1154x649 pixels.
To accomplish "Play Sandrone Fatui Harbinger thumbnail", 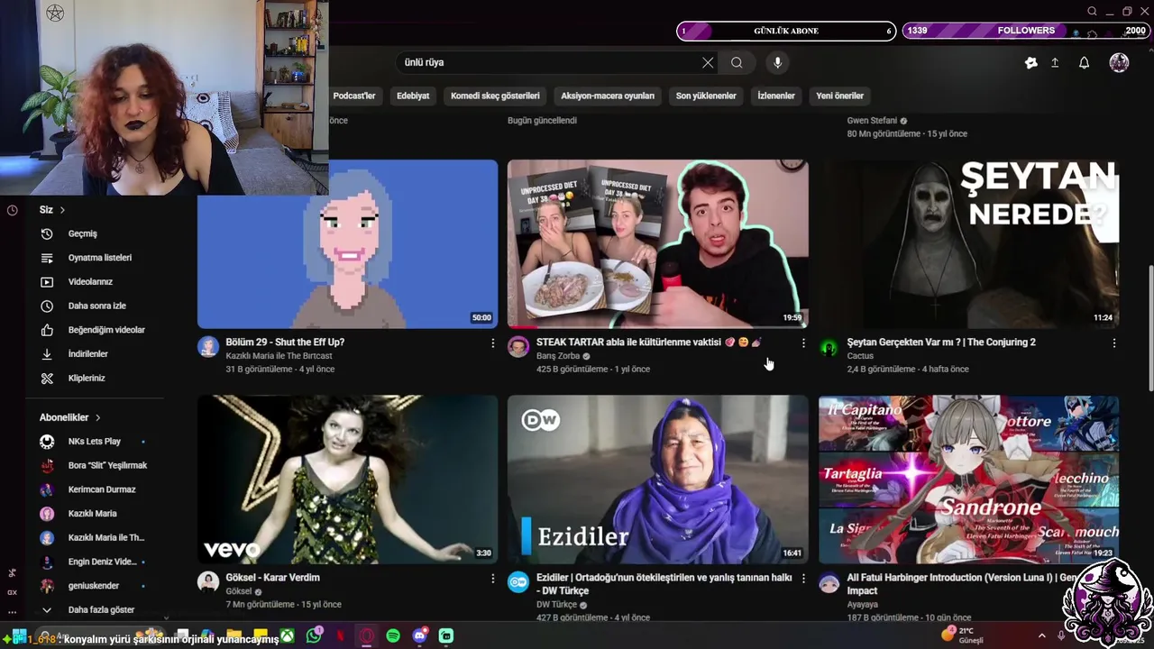I will [x=968, y=480].
